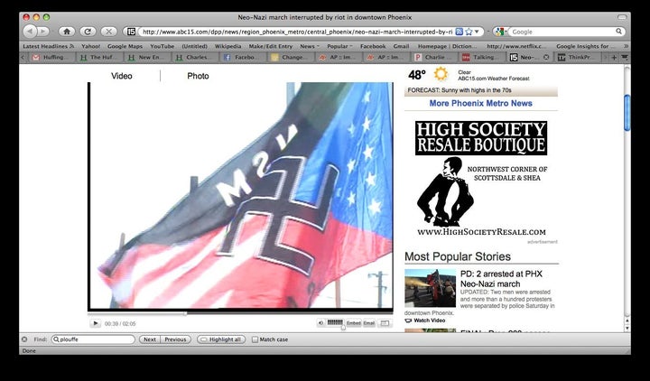Open the Wikipedia bookmark

pyautogui.click(x=227, y=46)
